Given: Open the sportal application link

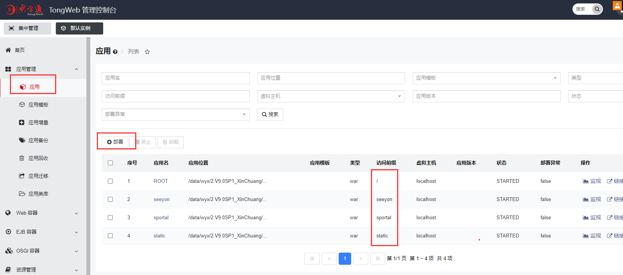Looking at the screenshot, I should 161,218.
